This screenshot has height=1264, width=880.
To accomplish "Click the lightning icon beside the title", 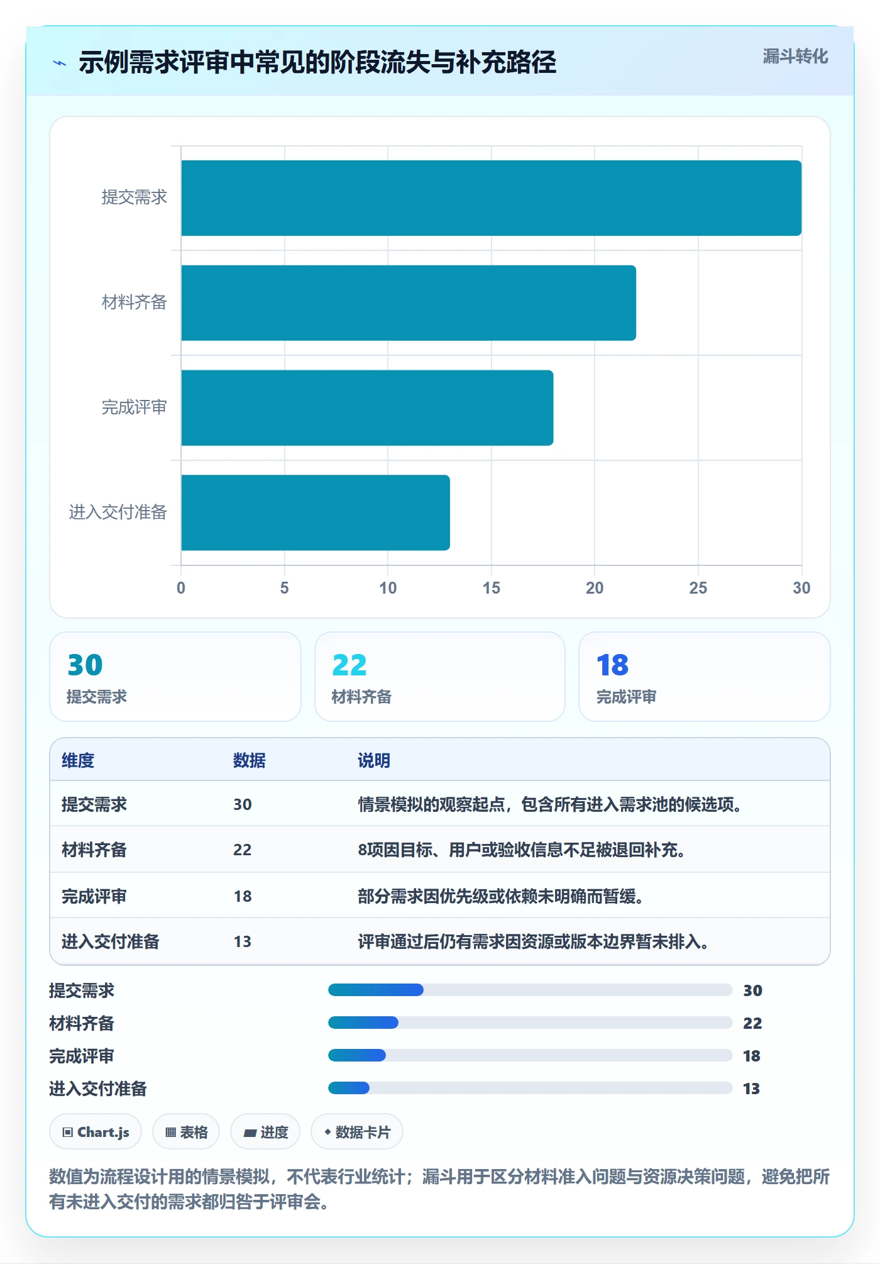I will [x=60, y=63].
